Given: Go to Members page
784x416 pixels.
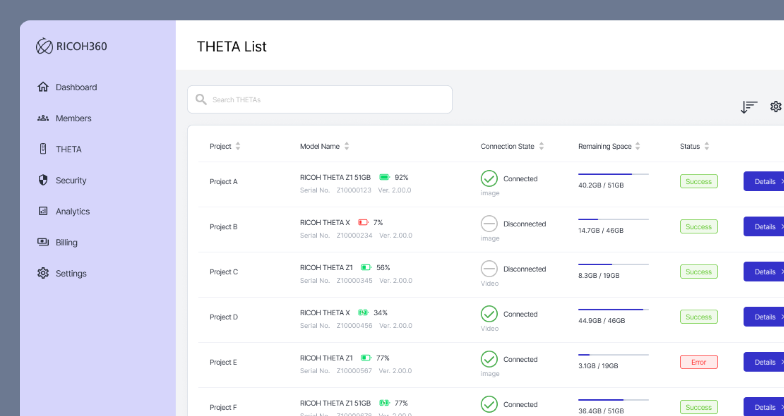Looking at the screenshot, I should pyautogui.click(x=73, y=118).
